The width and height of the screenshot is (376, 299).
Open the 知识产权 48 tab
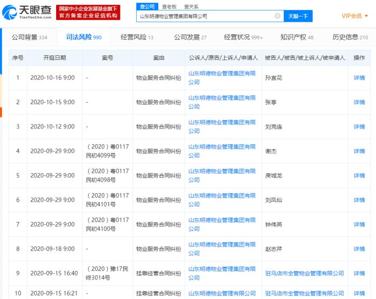coord(297,37)
